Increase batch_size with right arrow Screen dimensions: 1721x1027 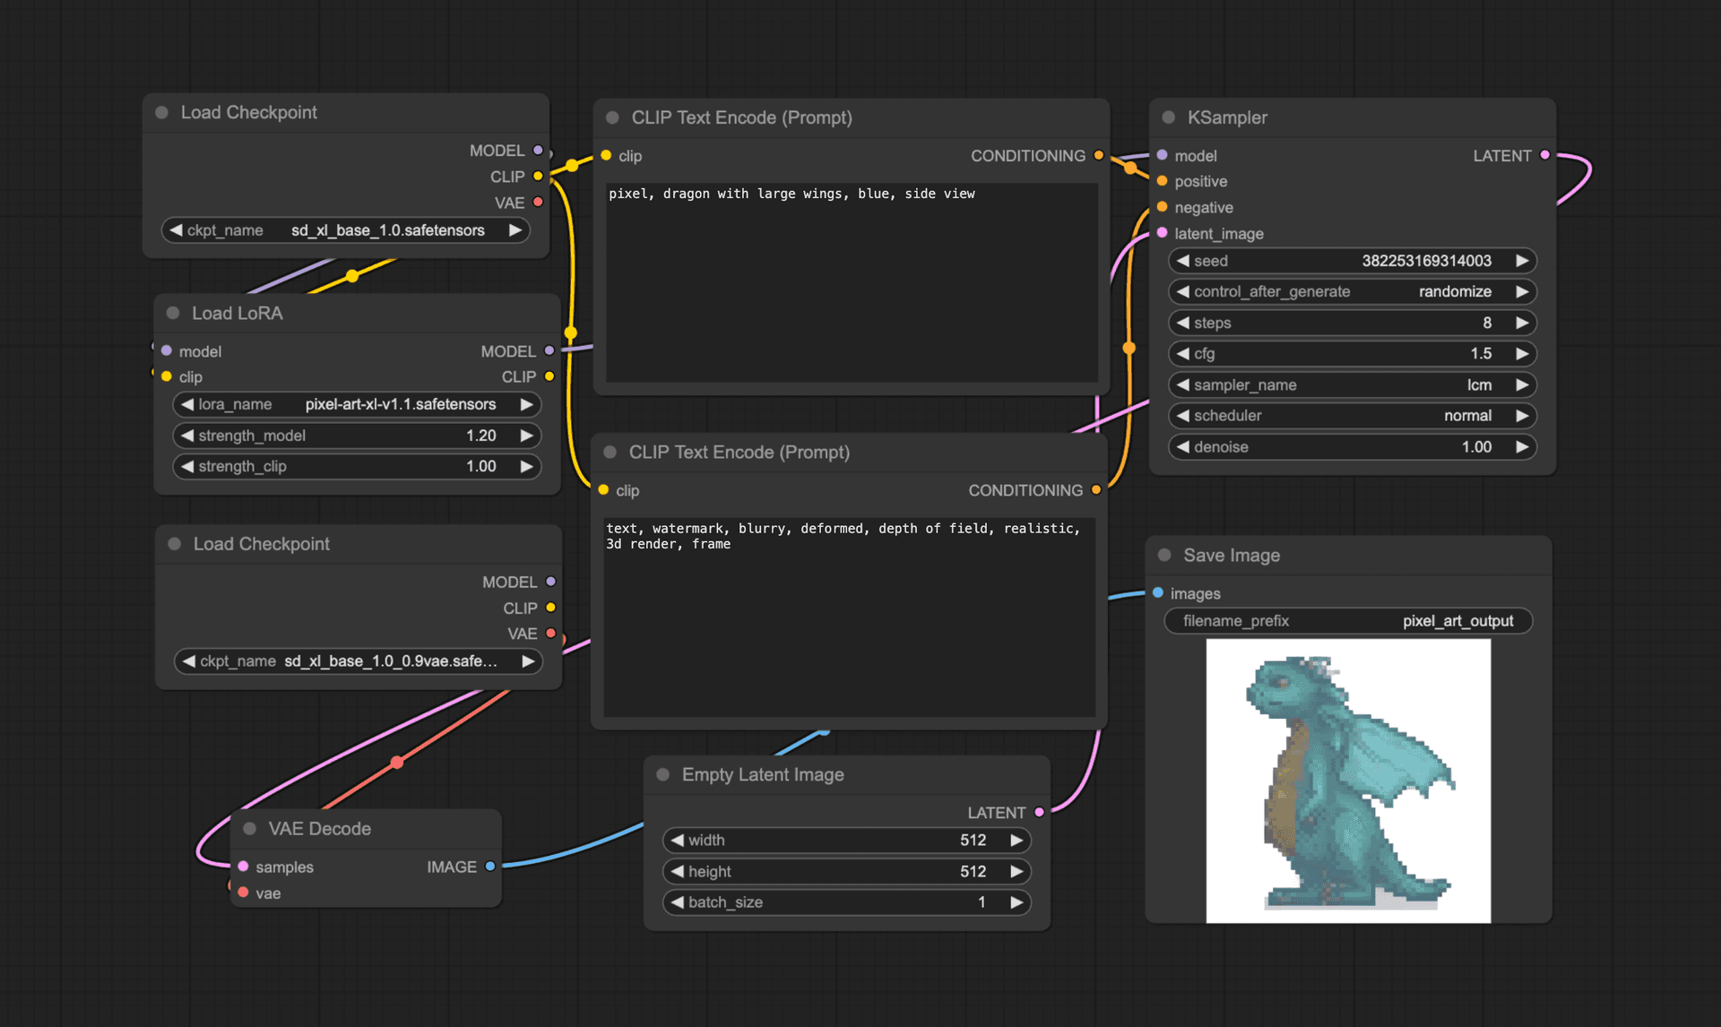pyautogui.click(x=1016, y=902)
